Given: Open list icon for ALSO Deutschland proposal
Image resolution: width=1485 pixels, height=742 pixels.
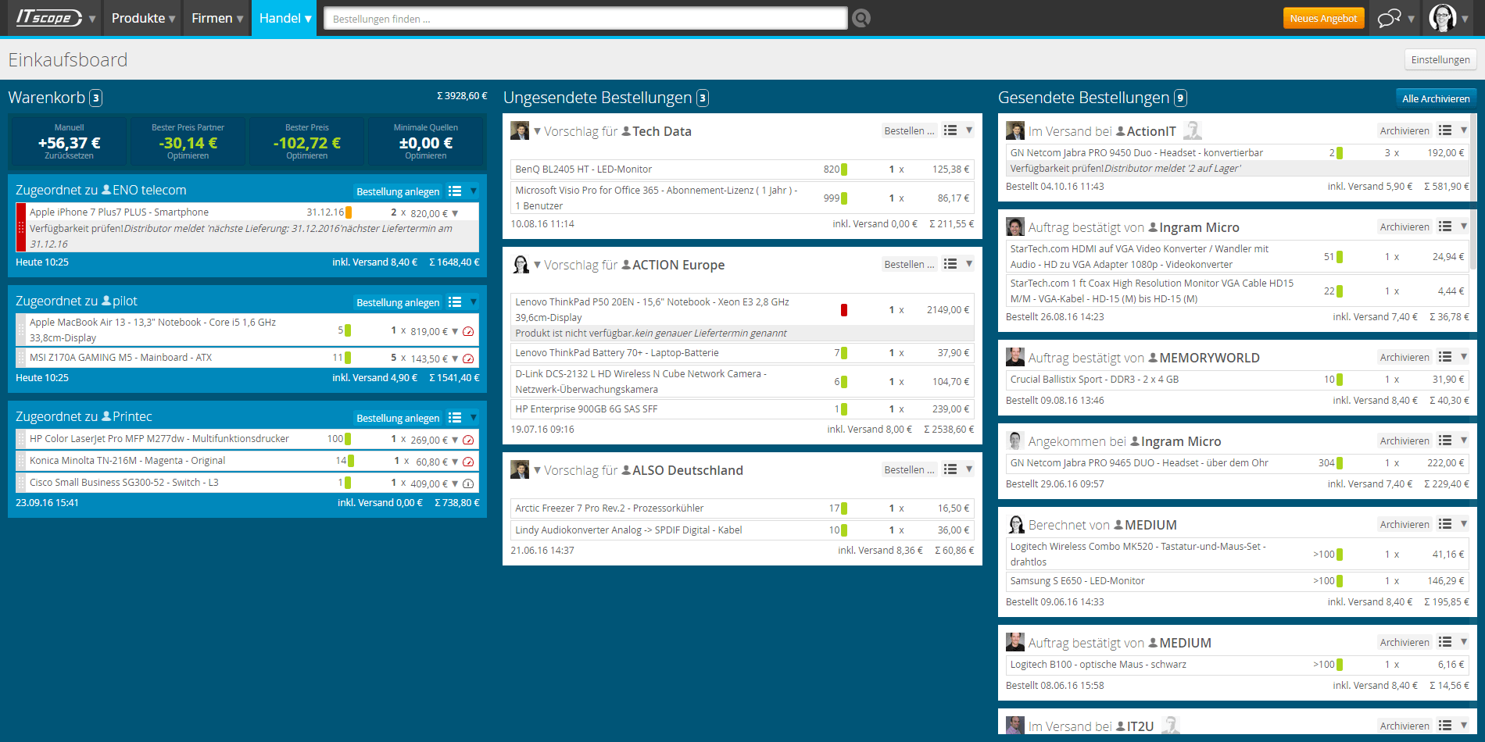Looking at the screenshot, I should tap(950, 469).
